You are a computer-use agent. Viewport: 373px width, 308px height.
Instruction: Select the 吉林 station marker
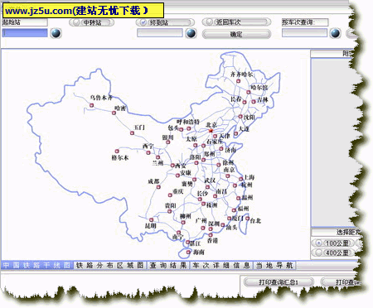pos(254,102)
